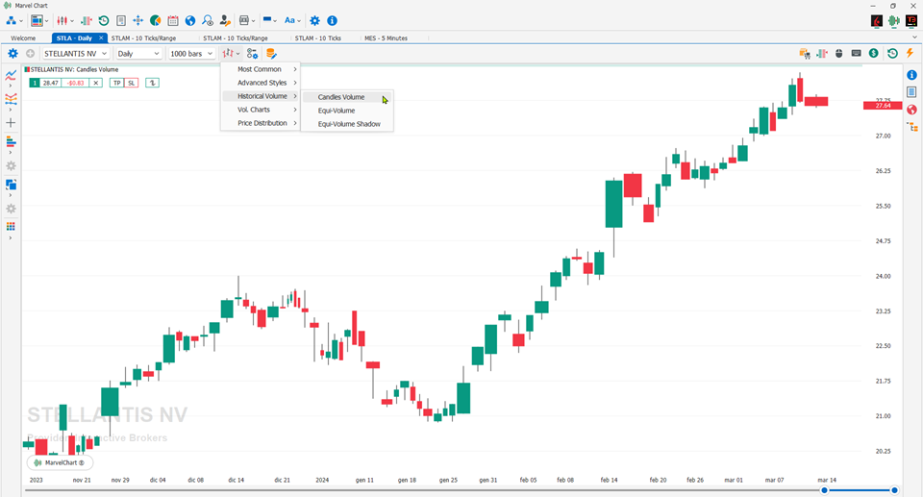
Task: Click the mouse trading icon
Action: tap(839, 54)
